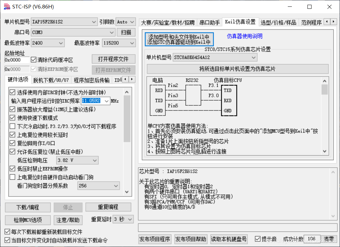Click hardware options list scroll-up arrow
The height and width of the screenshot is (247, 340).
point(127,92)
